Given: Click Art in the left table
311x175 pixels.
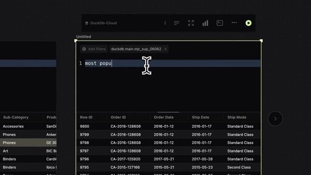Looking at the screenshot, I should click(5, 151).
